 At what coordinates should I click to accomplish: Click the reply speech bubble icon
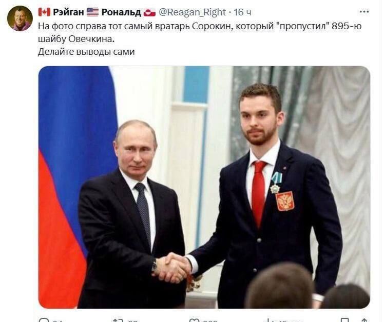coord(44,320)
